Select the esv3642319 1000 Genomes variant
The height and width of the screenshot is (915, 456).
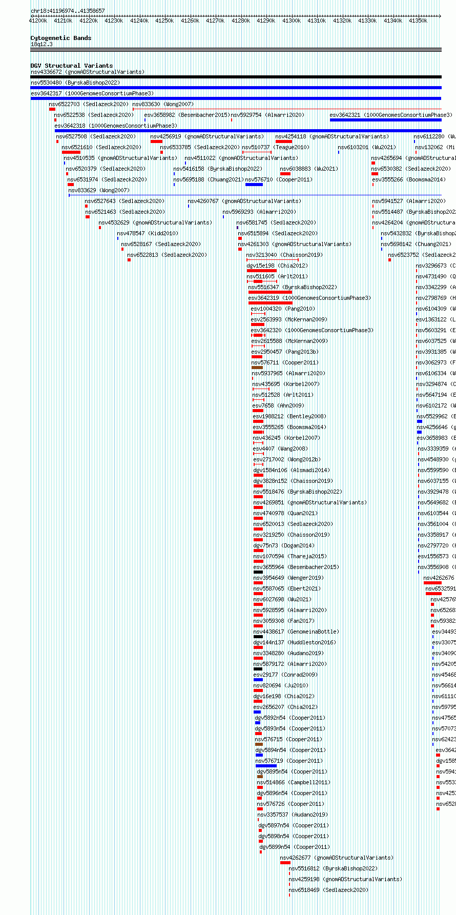point(309,298)
